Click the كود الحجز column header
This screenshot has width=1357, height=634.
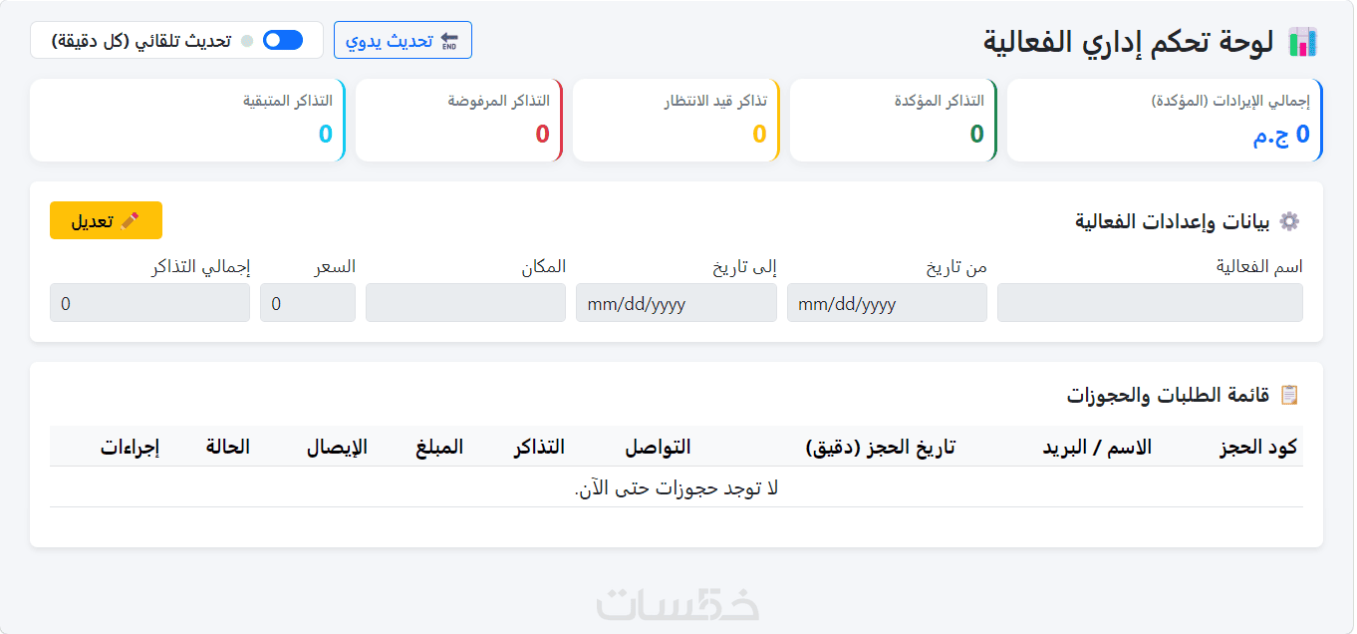1258,447
